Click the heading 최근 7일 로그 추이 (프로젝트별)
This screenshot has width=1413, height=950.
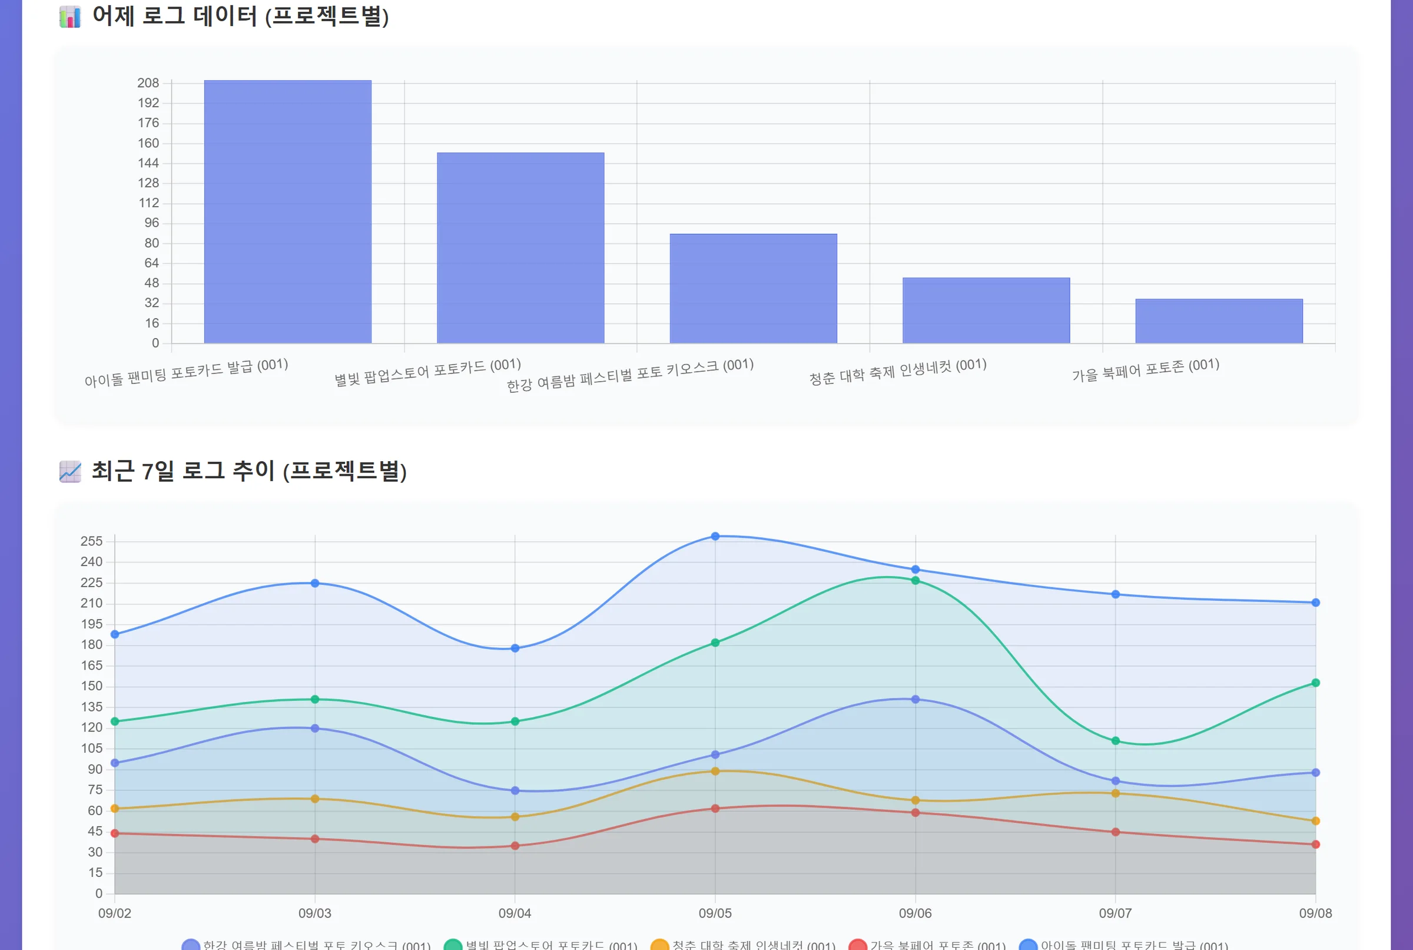pos(249,471)
